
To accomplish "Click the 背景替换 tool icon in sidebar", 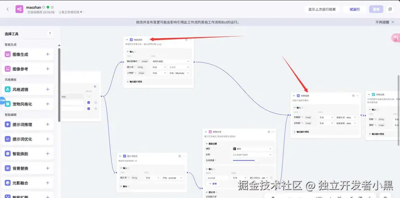I will (x=8, y=168).
